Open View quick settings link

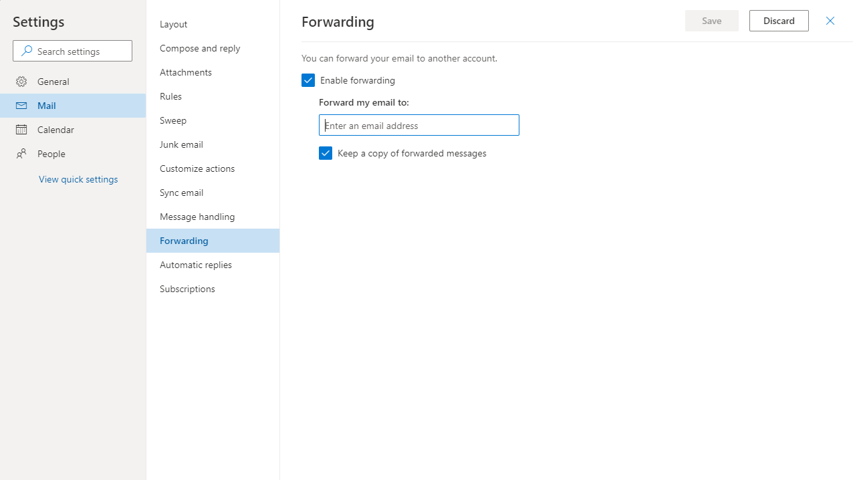click(x=78, y=178)
